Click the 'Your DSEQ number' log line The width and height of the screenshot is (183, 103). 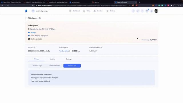pos(41,81)
